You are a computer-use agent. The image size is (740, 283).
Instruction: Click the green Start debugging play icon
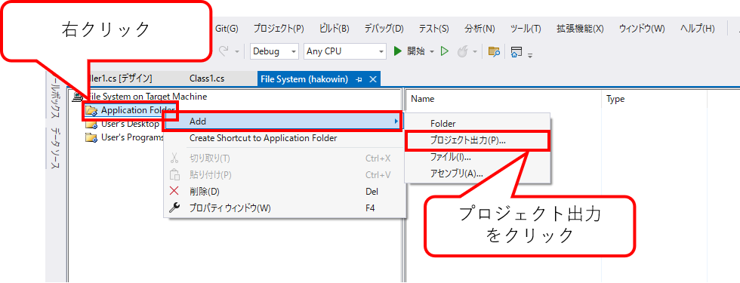coord(398,51)
